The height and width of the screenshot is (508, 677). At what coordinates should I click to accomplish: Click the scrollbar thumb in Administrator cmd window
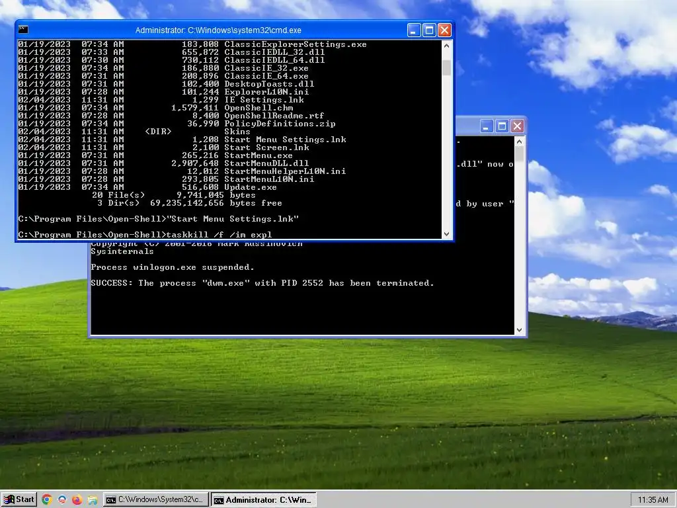pos(446,67)
